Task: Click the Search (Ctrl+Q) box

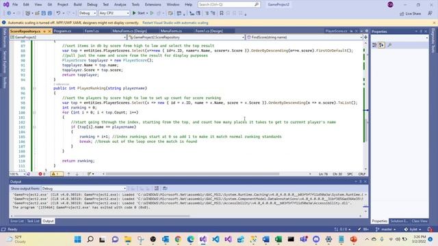Action: [229, 5]
